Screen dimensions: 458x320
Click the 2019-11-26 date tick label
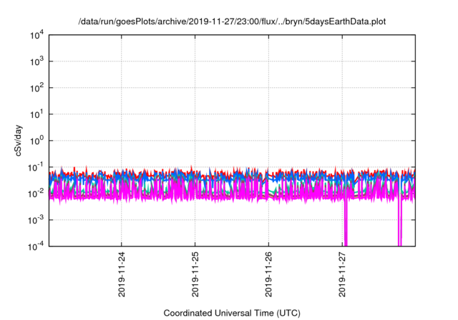coord(268,274)
